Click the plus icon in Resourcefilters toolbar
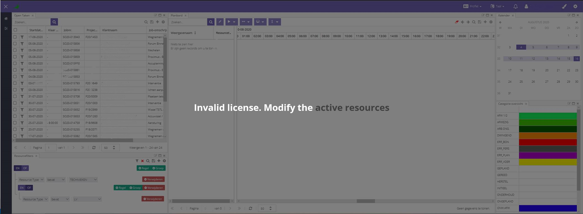Screen dimensions: 583x214 [x=159, y=161]
